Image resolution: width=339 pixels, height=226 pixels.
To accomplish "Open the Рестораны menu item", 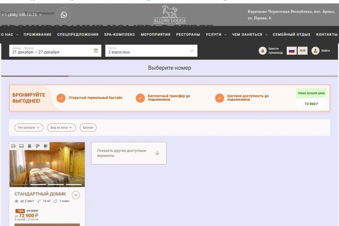I will 188,34.
